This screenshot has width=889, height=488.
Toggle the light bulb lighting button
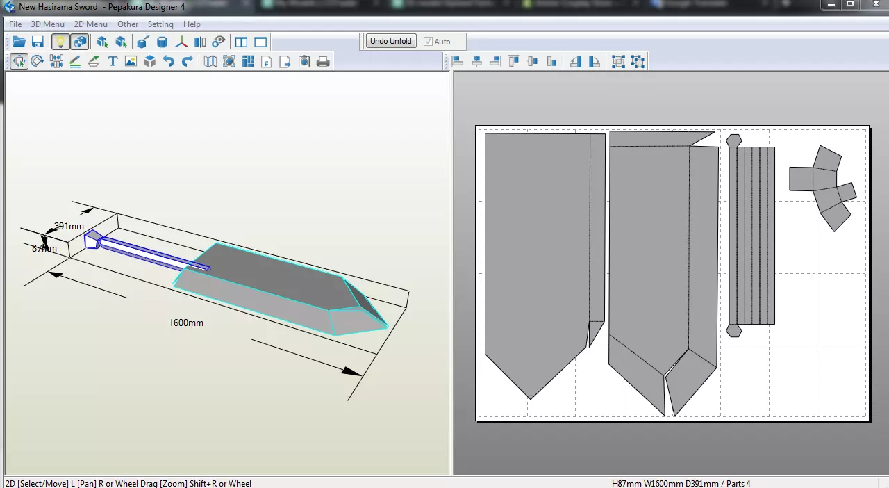click(x=60, y=42)
